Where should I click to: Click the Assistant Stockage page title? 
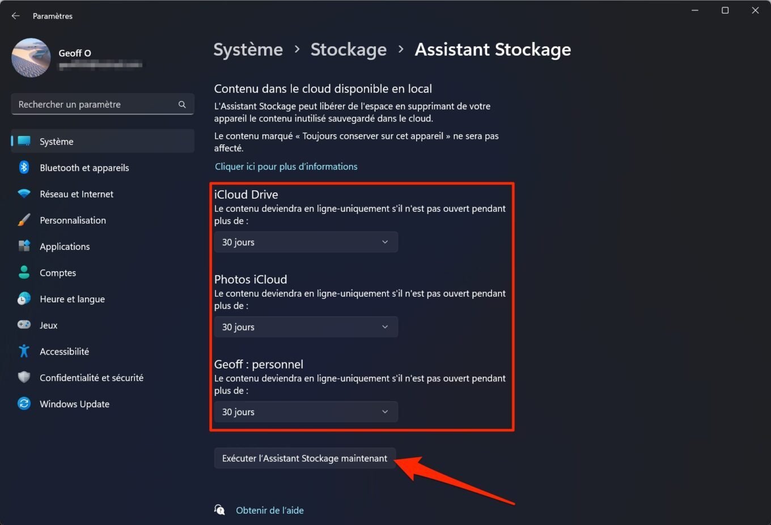pyautogui.click(x=493, y=50)
